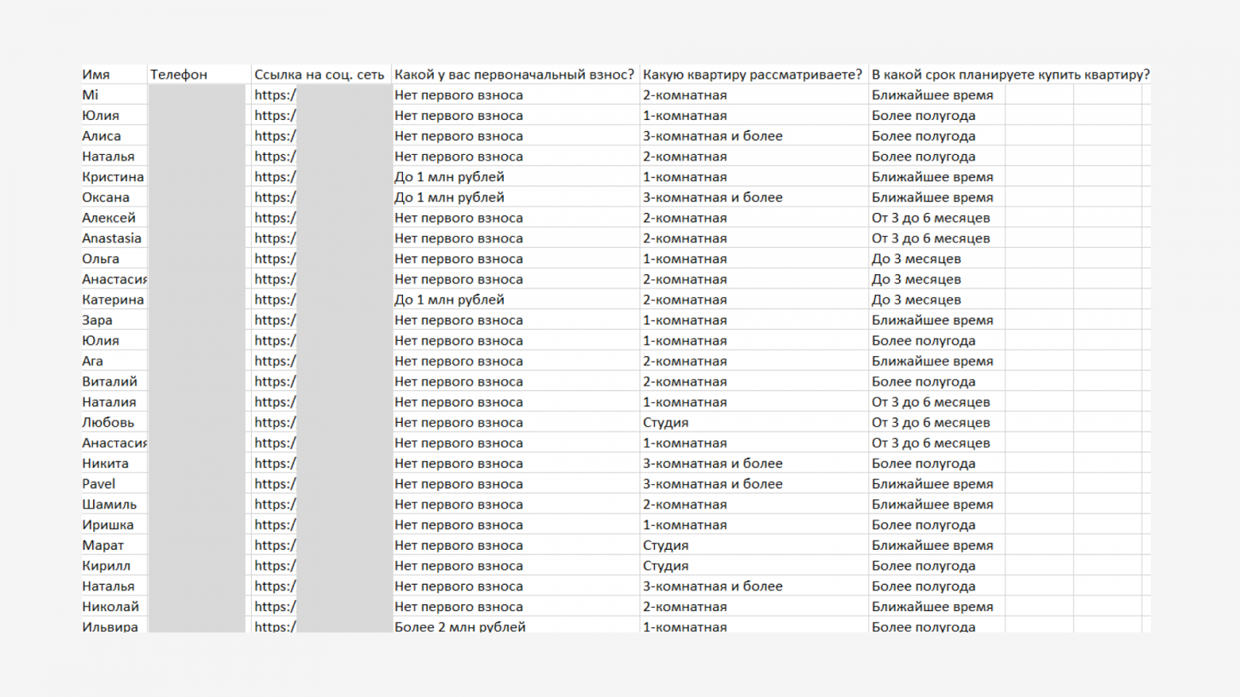Select the name cell Оксана

coord(106,197)
